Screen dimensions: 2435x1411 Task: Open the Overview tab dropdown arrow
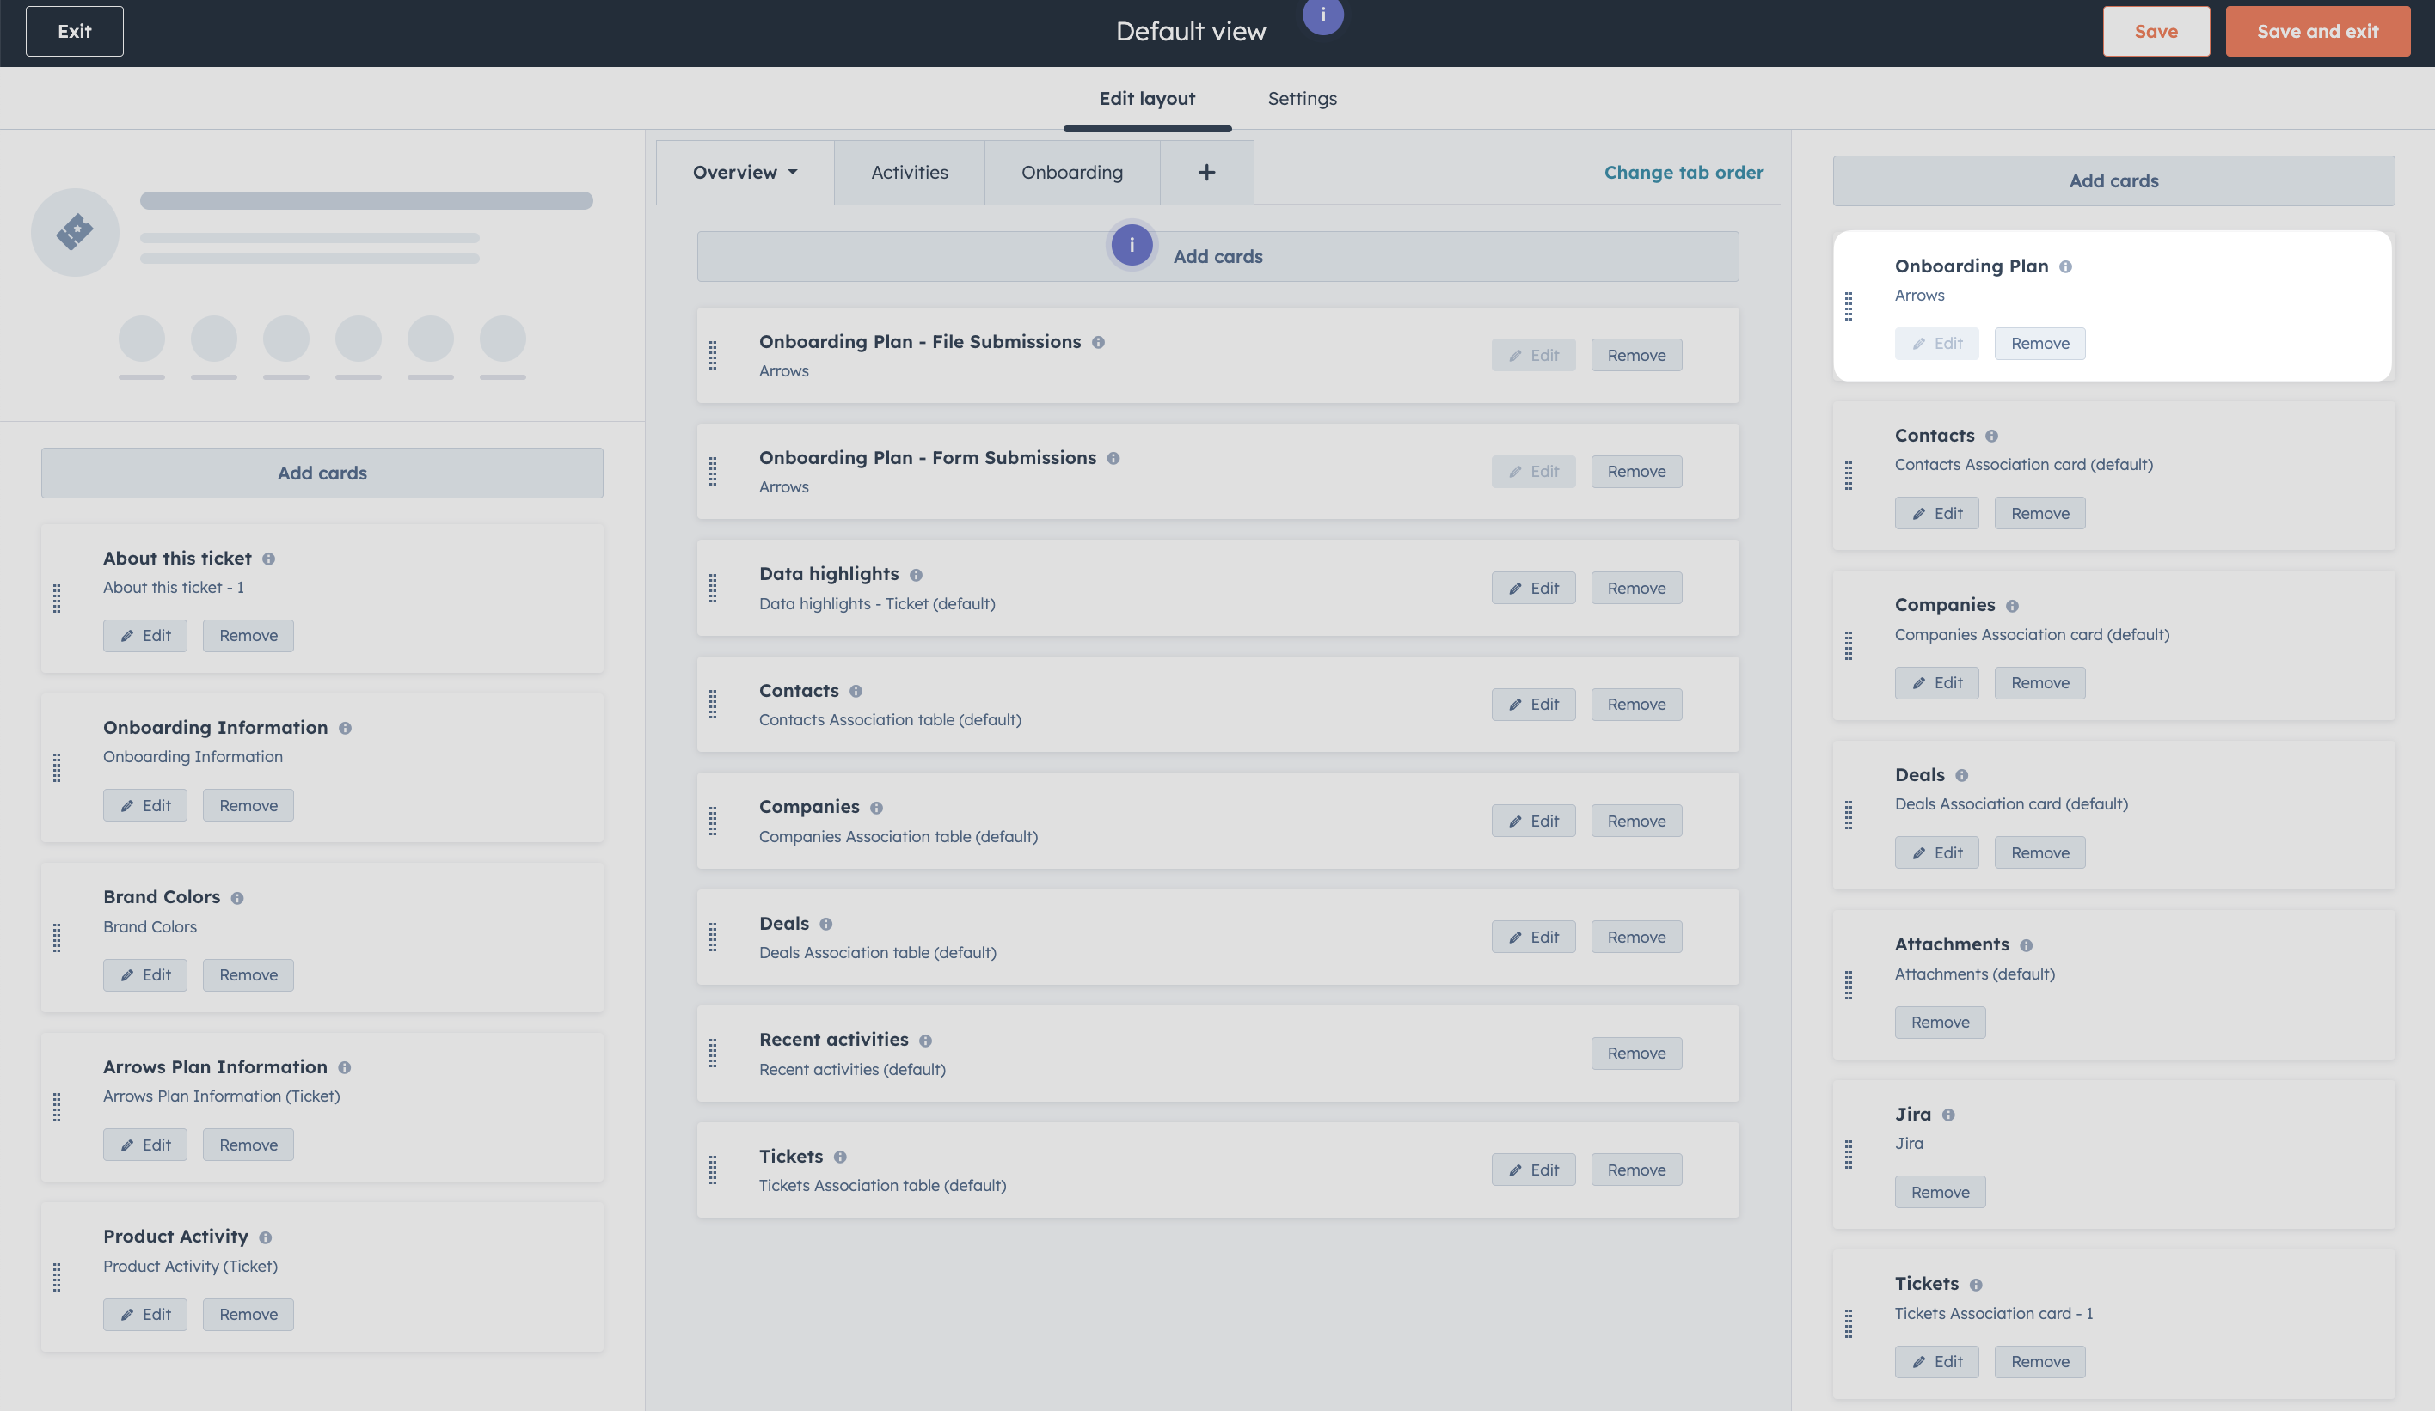click(x=793, y=173)
